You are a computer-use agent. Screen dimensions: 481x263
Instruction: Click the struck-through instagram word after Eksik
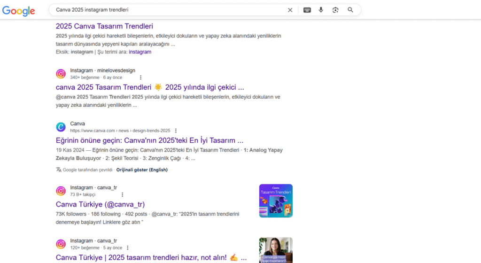82,52
